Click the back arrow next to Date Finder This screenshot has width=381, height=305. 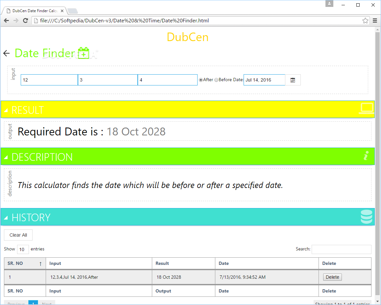coord(7,53)
